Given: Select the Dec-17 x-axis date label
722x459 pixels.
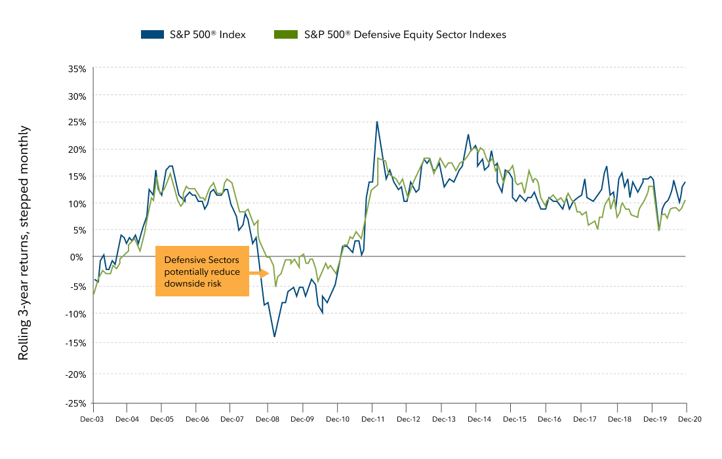Looking at the screenshot, I should (582, 418).
